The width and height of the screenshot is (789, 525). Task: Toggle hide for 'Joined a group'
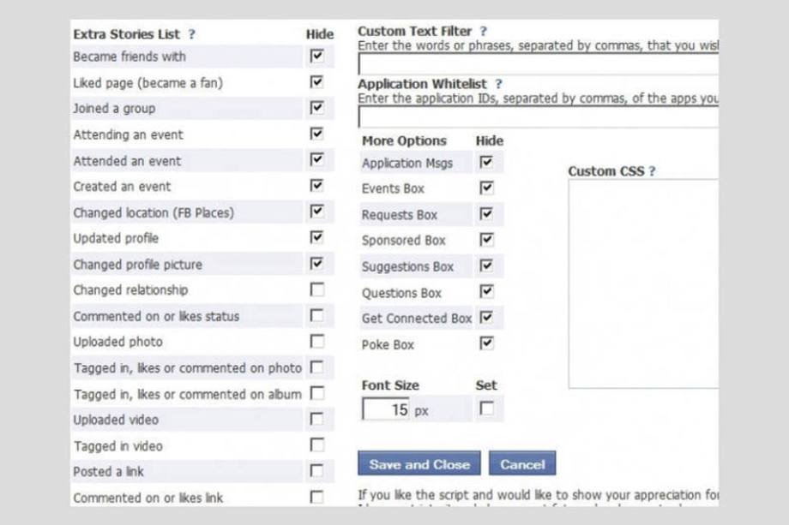[317, 108]
